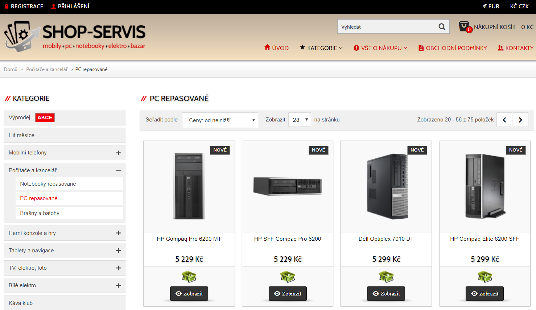Viewport: 536px width, 310px height.
Task: Add HP Compaq Elite 8200 SFF to basket
Action: click(x=485, y=277)
